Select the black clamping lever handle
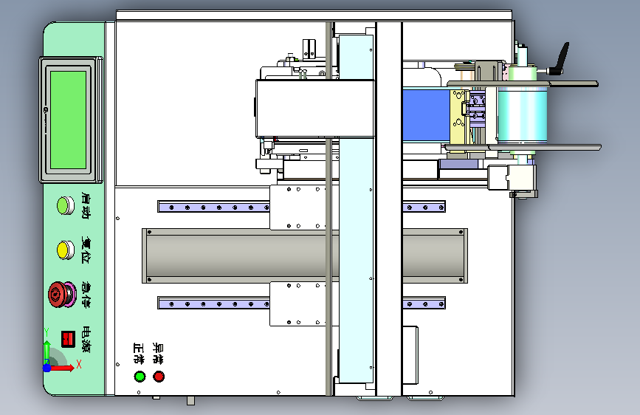The image size is (640, 415). pyautogui.click(x=558, y=59)
